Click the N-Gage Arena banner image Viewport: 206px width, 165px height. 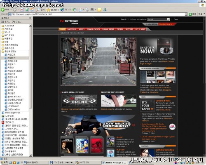point(79,101)
